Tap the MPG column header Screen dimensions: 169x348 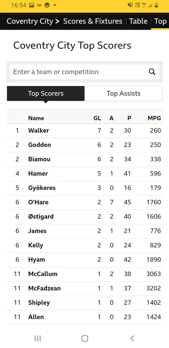pyautogui.click(x=154, y=118)
